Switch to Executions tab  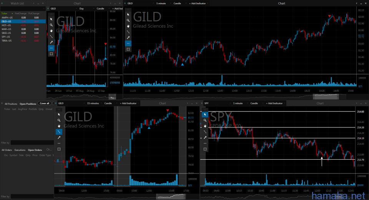pos(20,150)
